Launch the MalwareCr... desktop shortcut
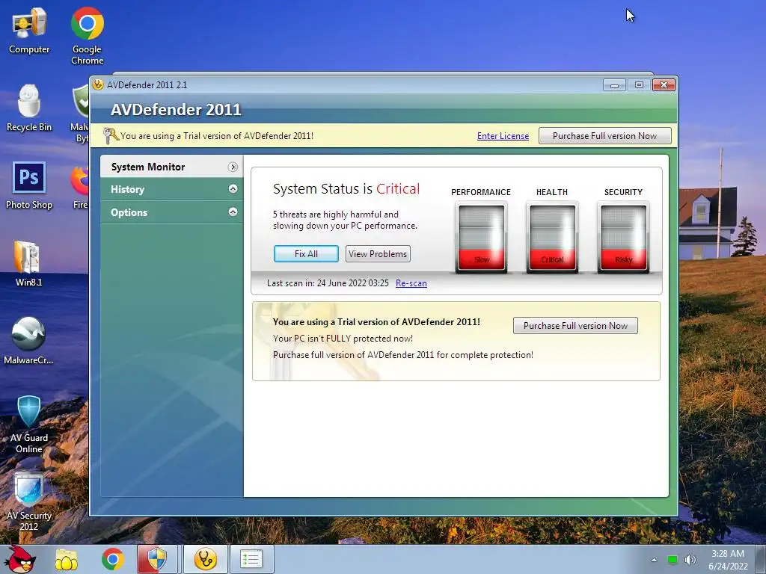The image size is (766, 574). point(28,341)
